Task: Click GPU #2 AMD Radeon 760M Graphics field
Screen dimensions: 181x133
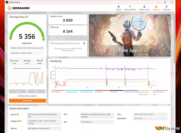Action: 44,128
